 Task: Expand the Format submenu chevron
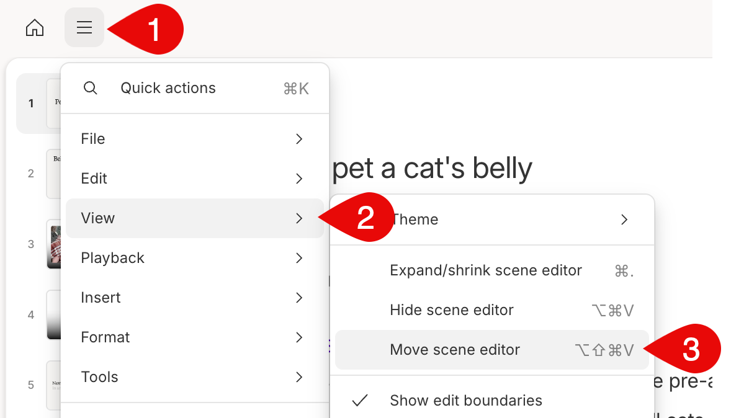[x=299, y=337]
